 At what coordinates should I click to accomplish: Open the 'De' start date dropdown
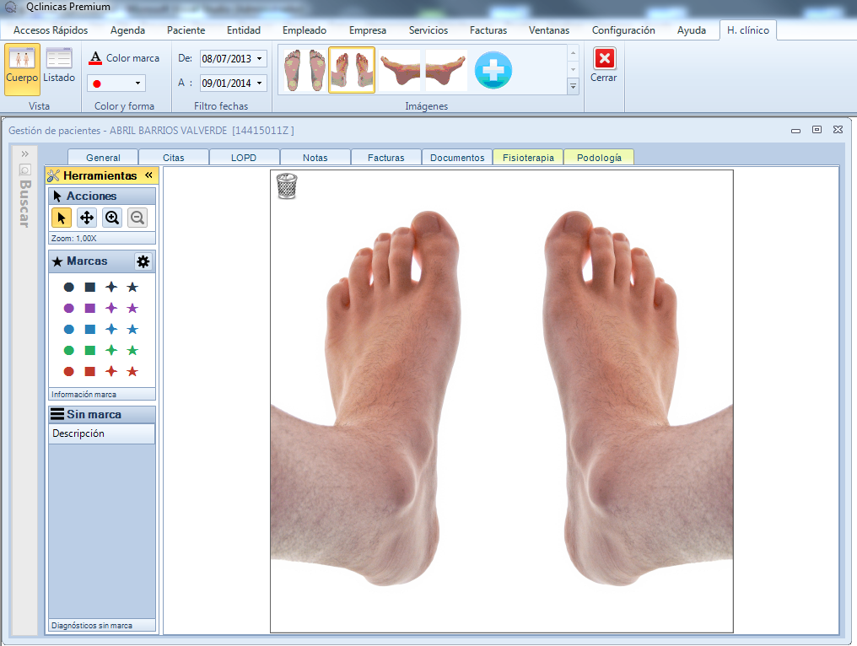tap(260, 59)
